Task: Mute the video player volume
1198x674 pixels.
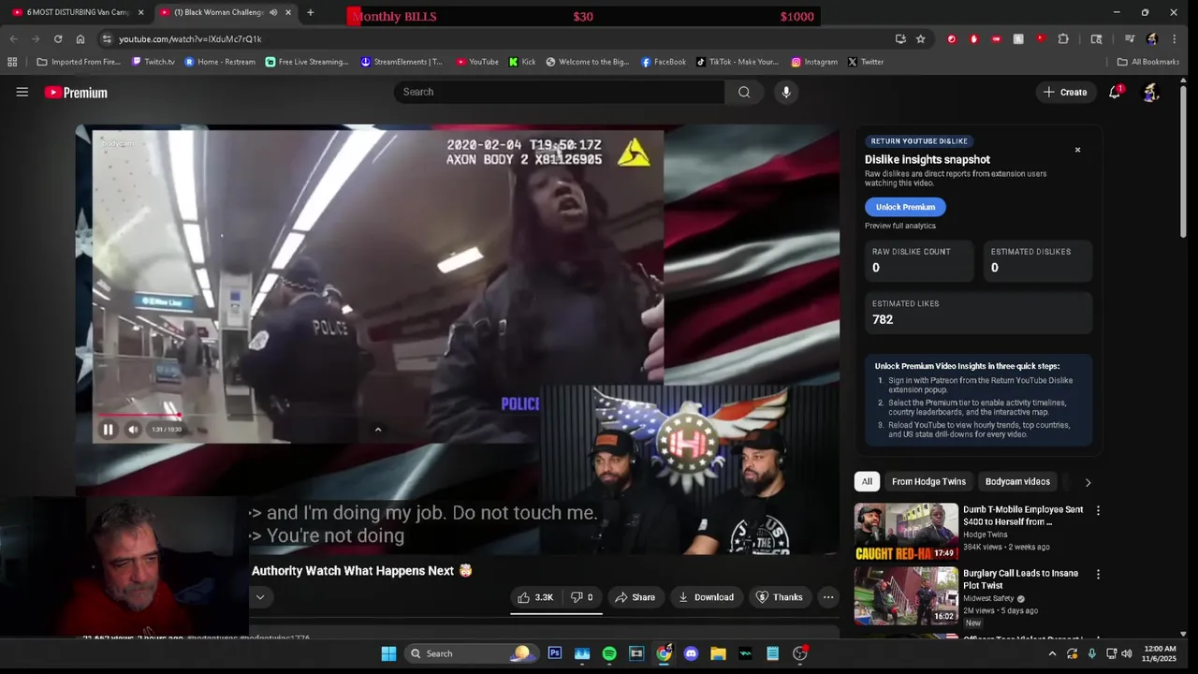Action: tap(133, 430)
